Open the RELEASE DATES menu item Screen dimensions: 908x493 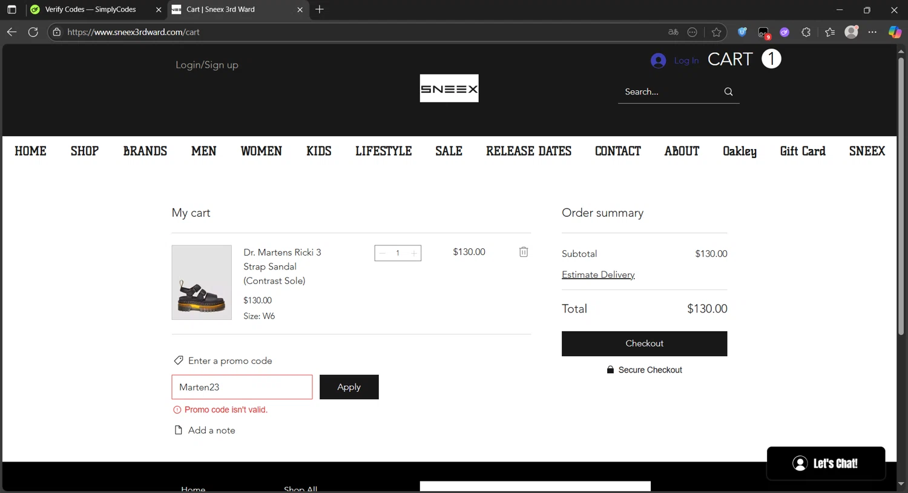click(x=529, y=151)
